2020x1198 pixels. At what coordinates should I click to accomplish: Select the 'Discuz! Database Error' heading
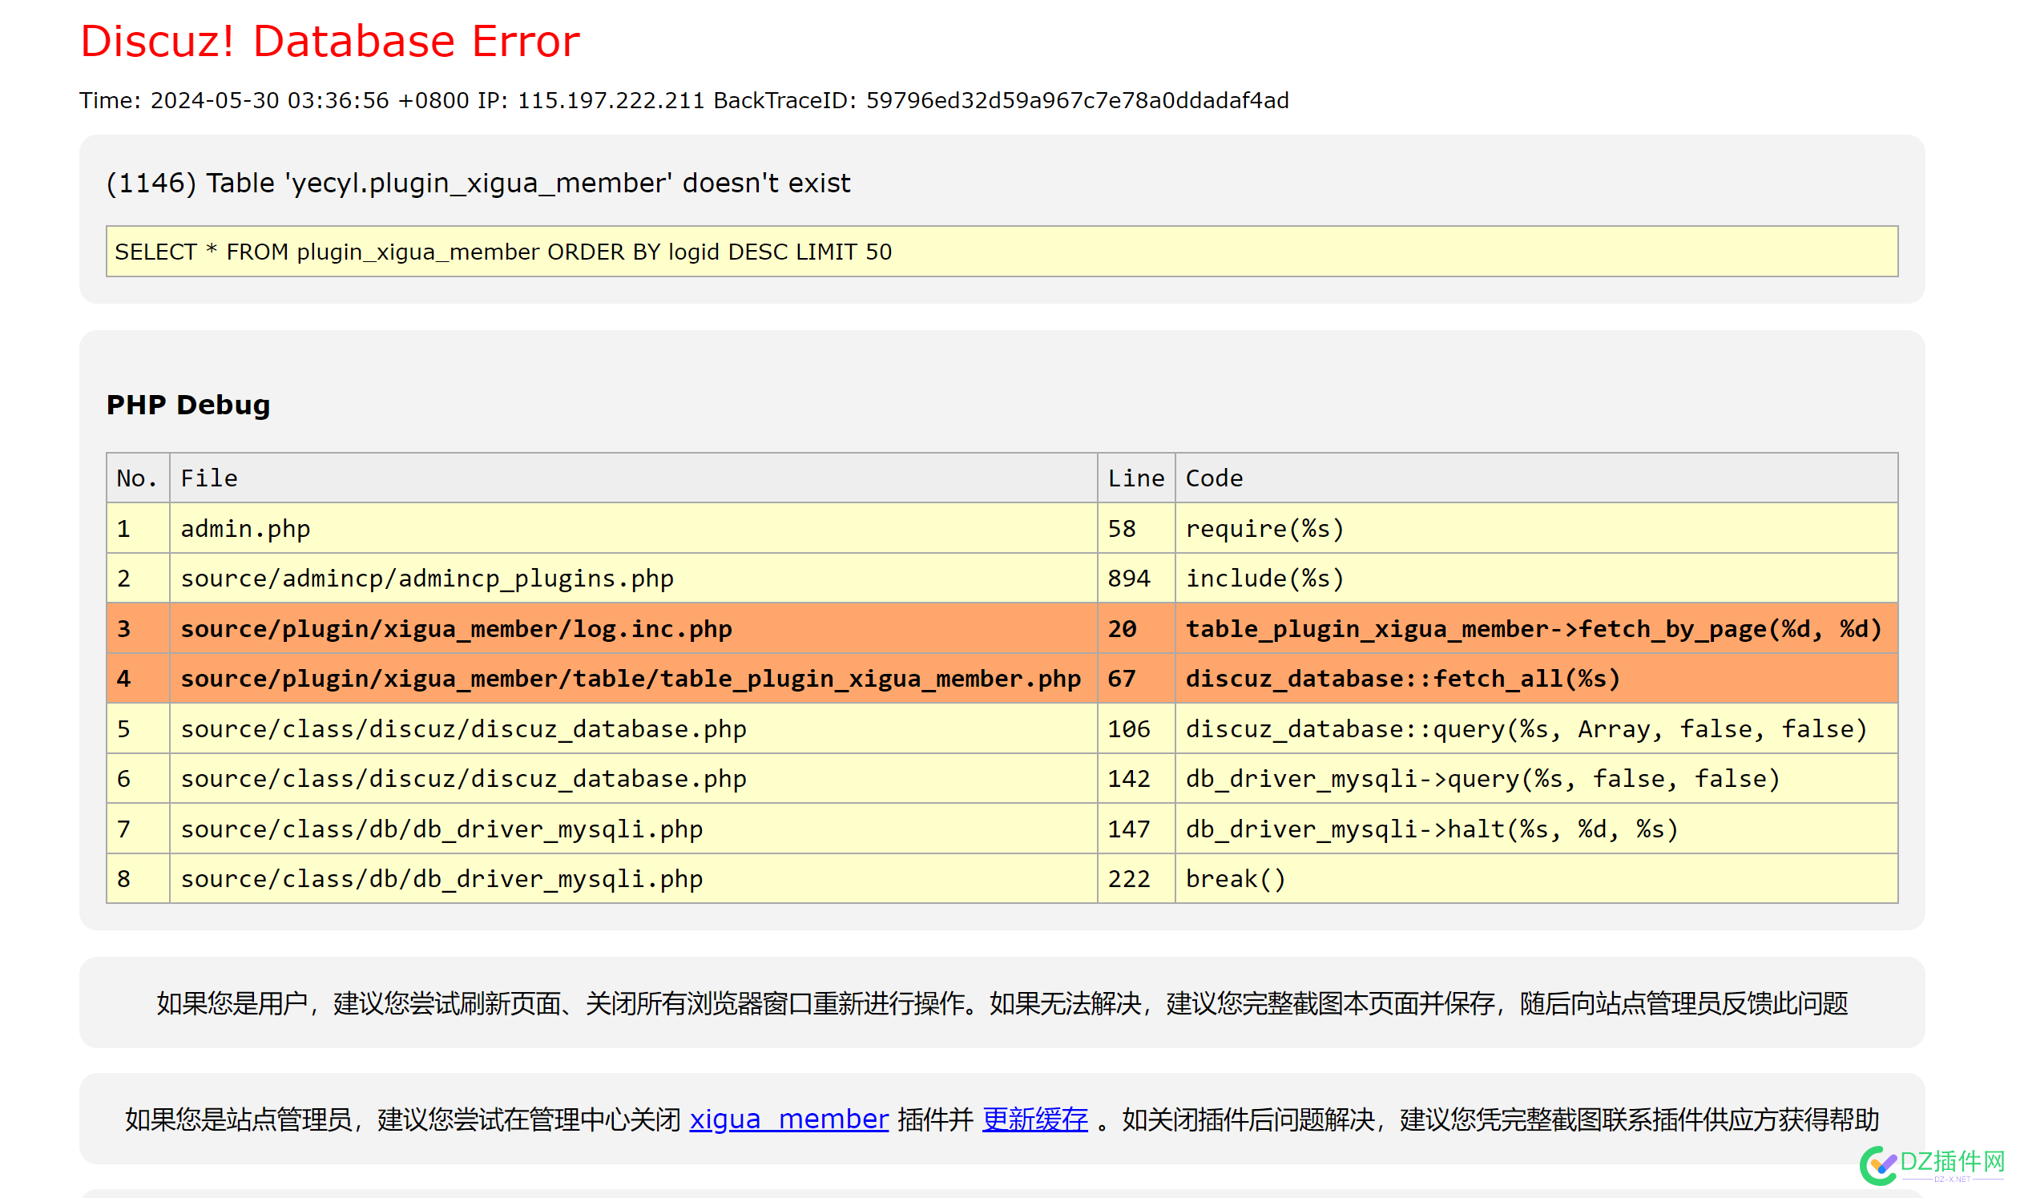(x=329, y=41)
